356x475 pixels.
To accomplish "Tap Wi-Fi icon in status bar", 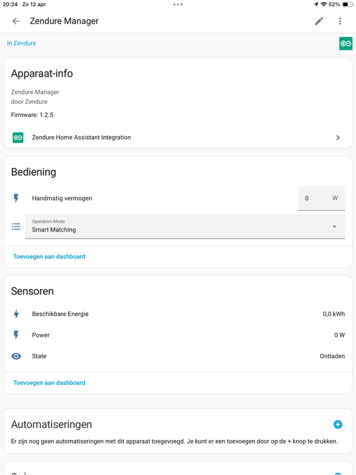I will pos(323,4).
